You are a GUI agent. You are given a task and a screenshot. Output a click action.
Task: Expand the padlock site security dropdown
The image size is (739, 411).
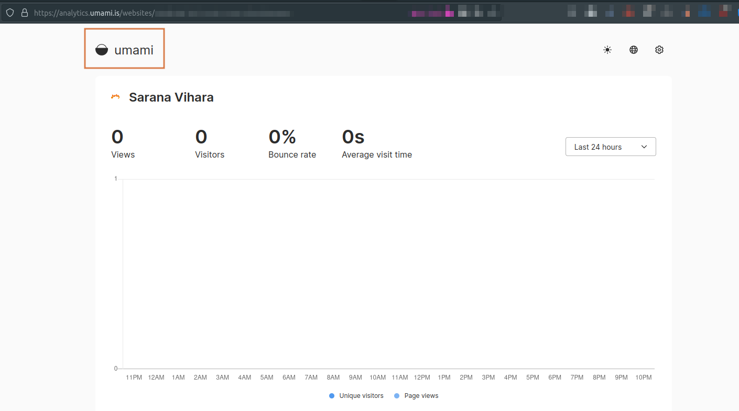[24, 13]
